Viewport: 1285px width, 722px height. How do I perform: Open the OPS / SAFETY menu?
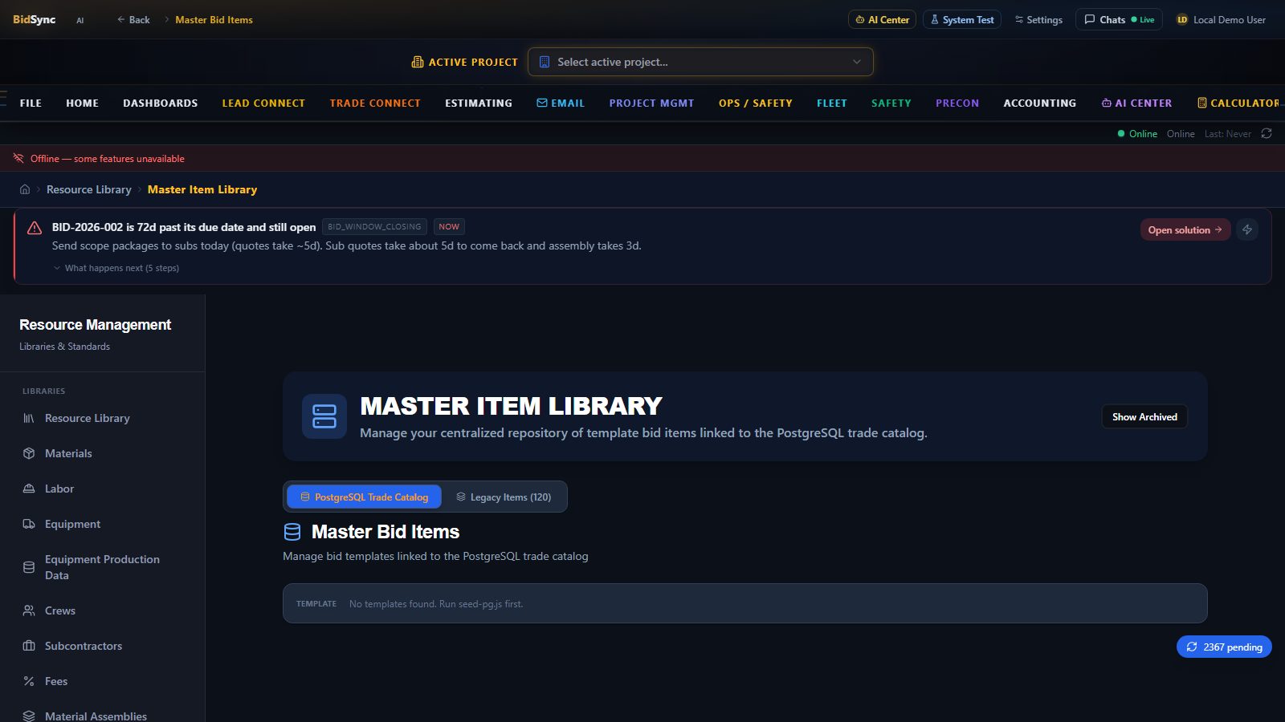[x=756, y=103]
